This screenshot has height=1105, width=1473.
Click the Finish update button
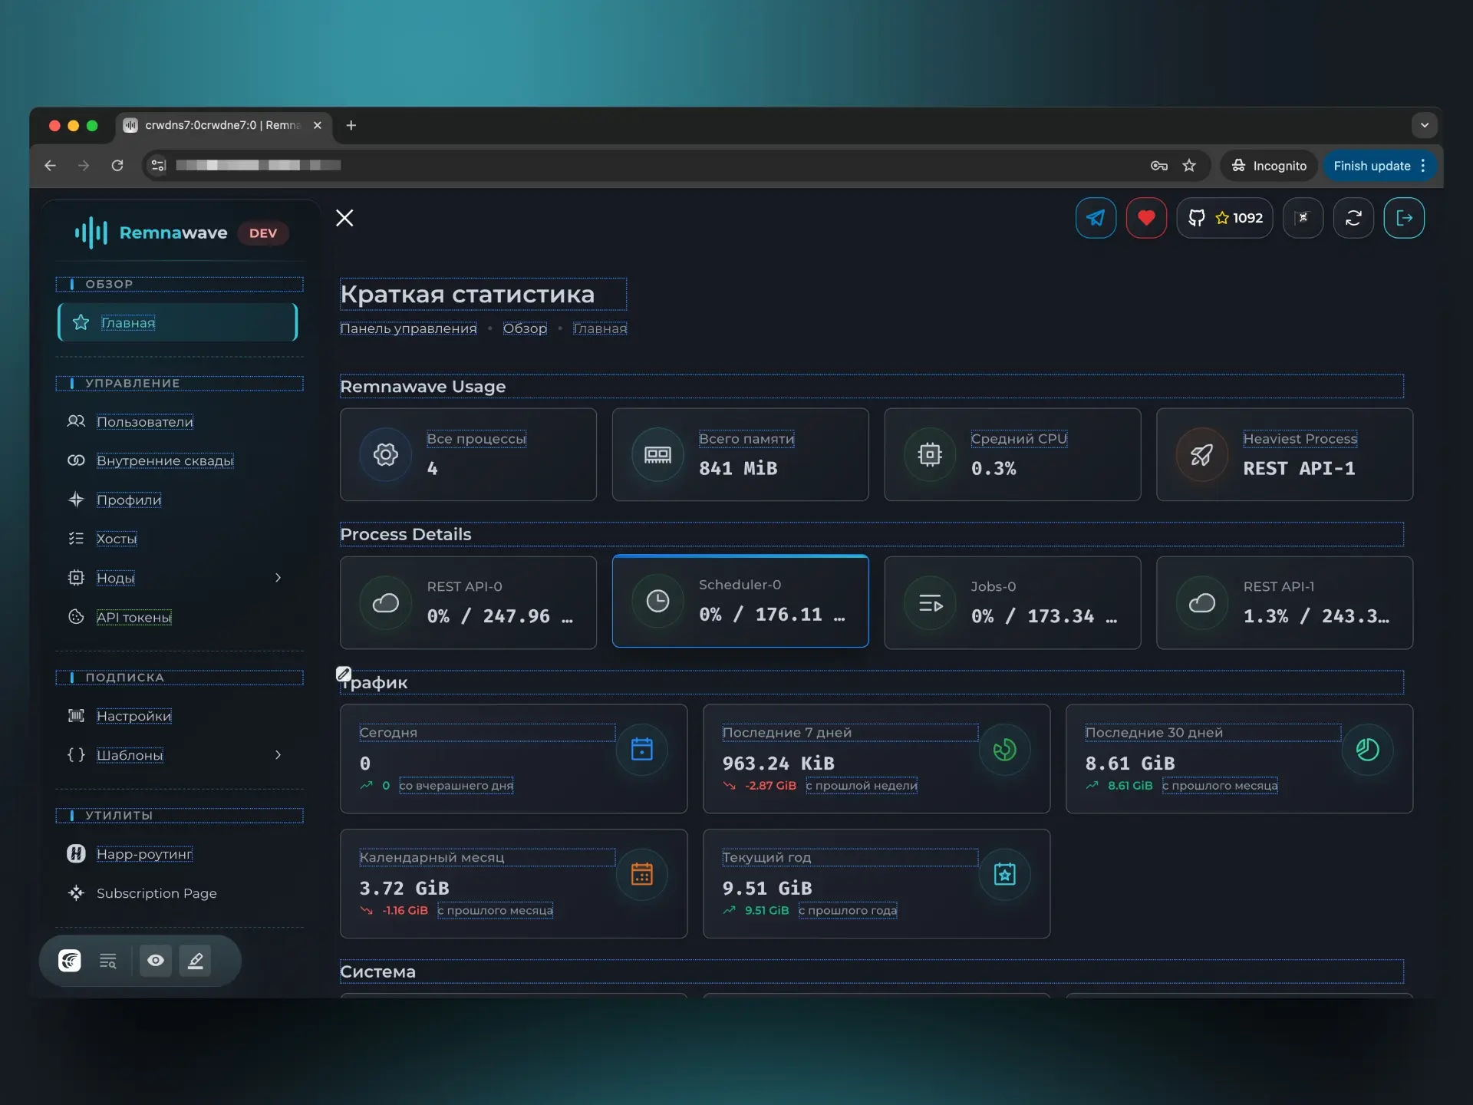point(1372,166)
